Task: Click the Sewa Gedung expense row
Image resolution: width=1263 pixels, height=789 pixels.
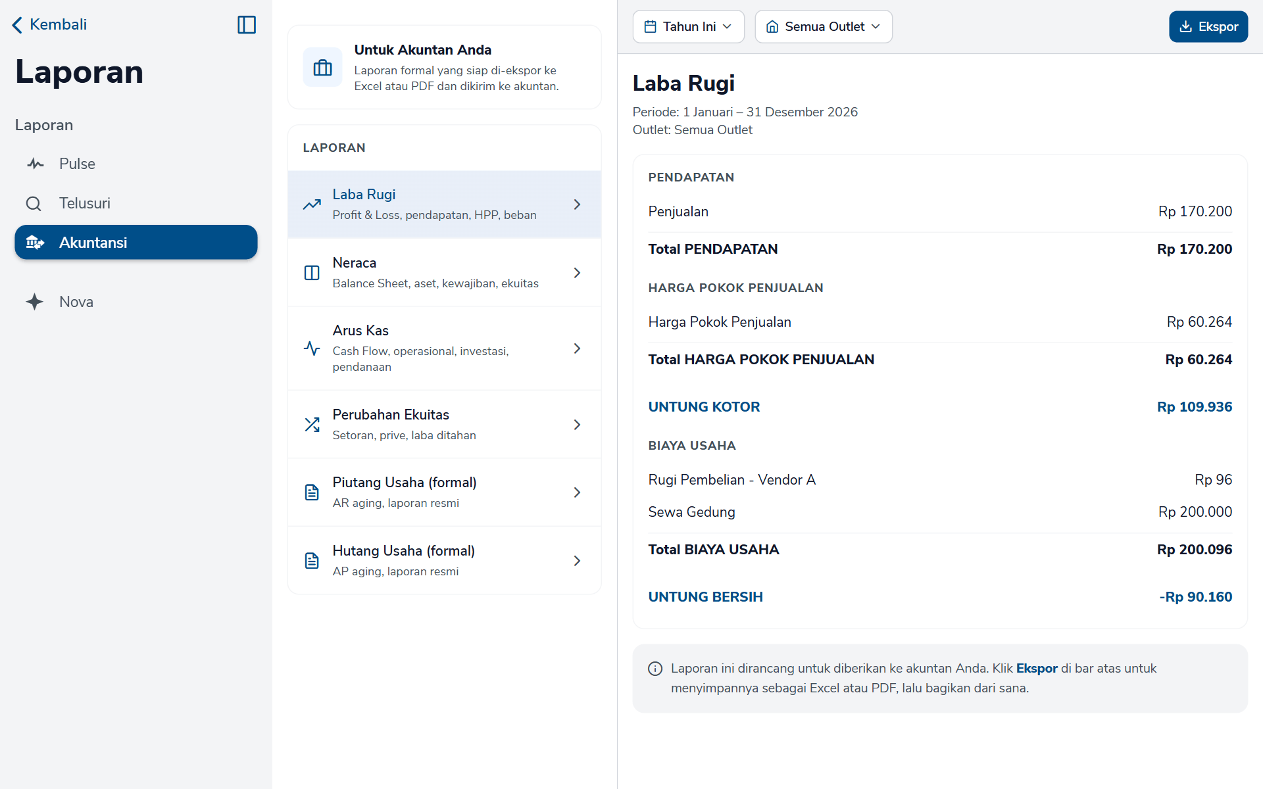Action: pyautogui.click(x=940, y=512)
